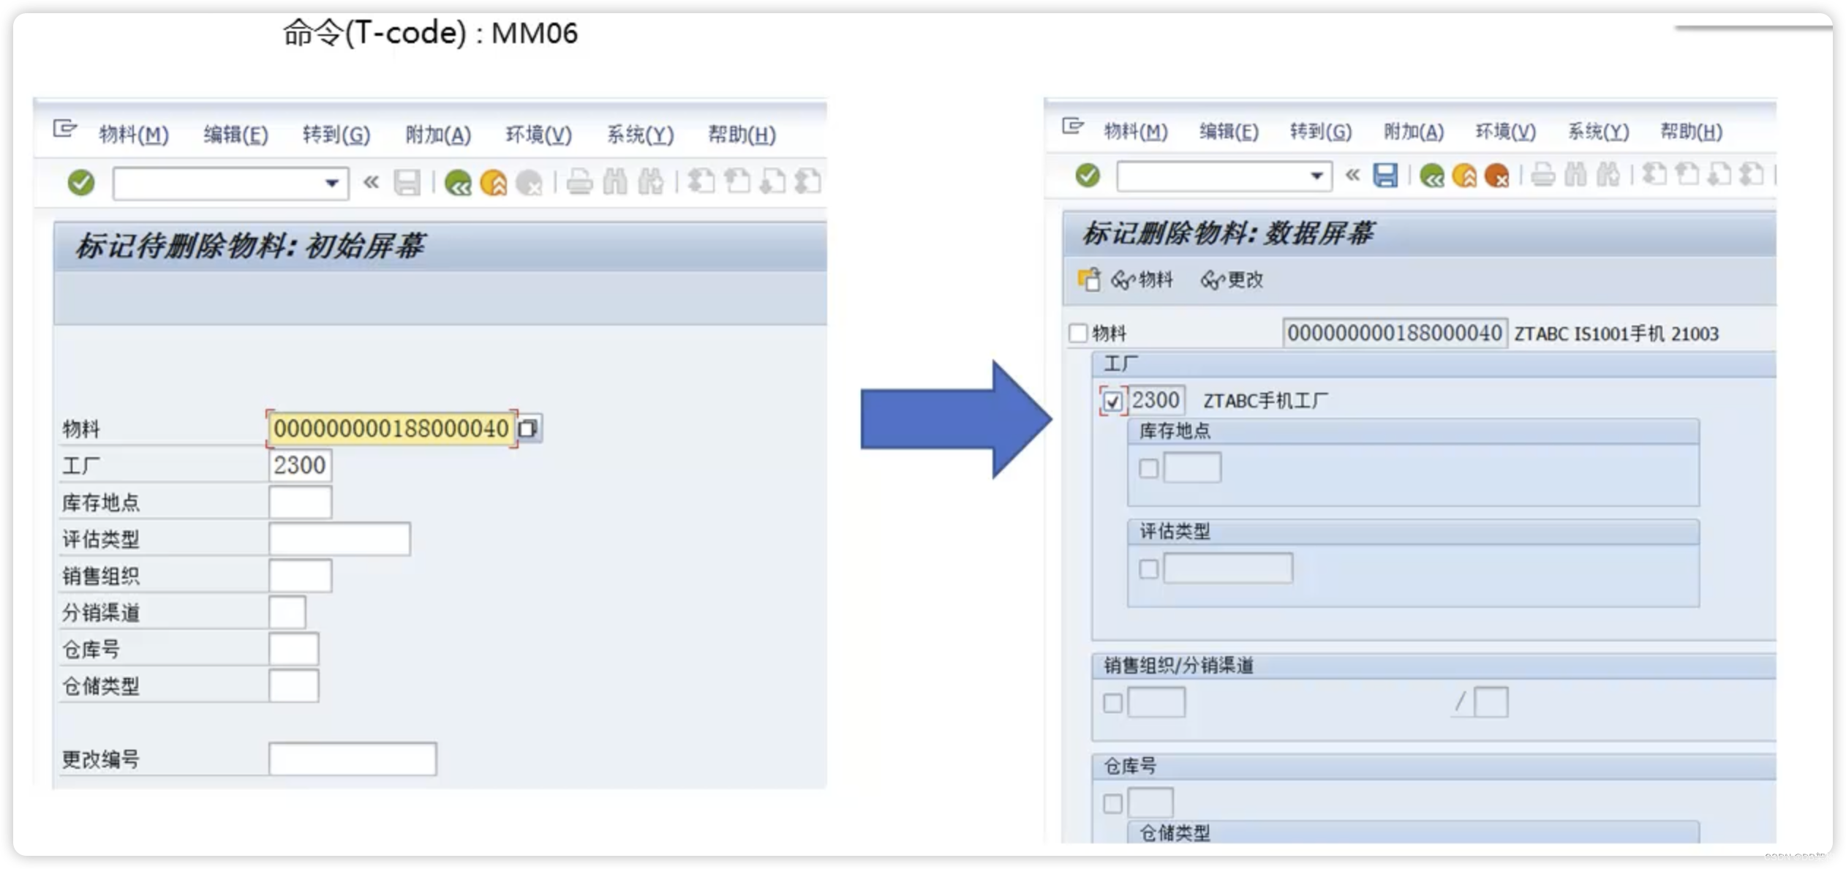This screenshot has width=1846, height=869.
Task: Toggle 评估类型 checkbox in right window
Action: point(1148,569)
